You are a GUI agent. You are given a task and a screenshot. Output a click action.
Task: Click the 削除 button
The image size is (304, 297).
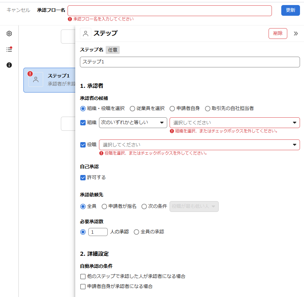pyautogui.click(x=278, y=34)
